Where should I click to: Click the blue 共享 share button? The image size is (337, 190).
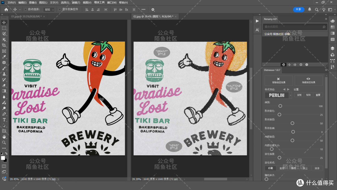click(299, 9)
